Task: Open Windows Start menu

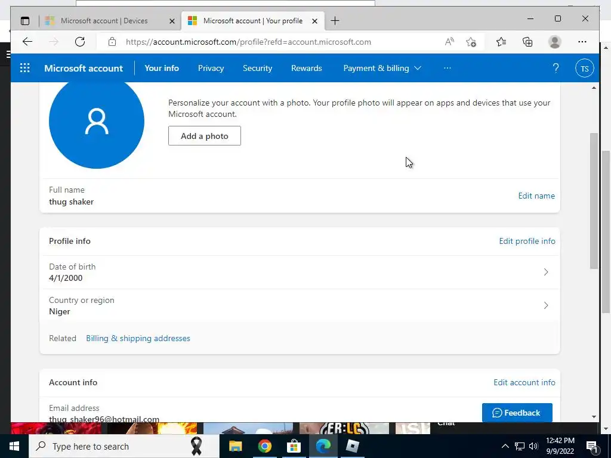Action: [14, 446]
